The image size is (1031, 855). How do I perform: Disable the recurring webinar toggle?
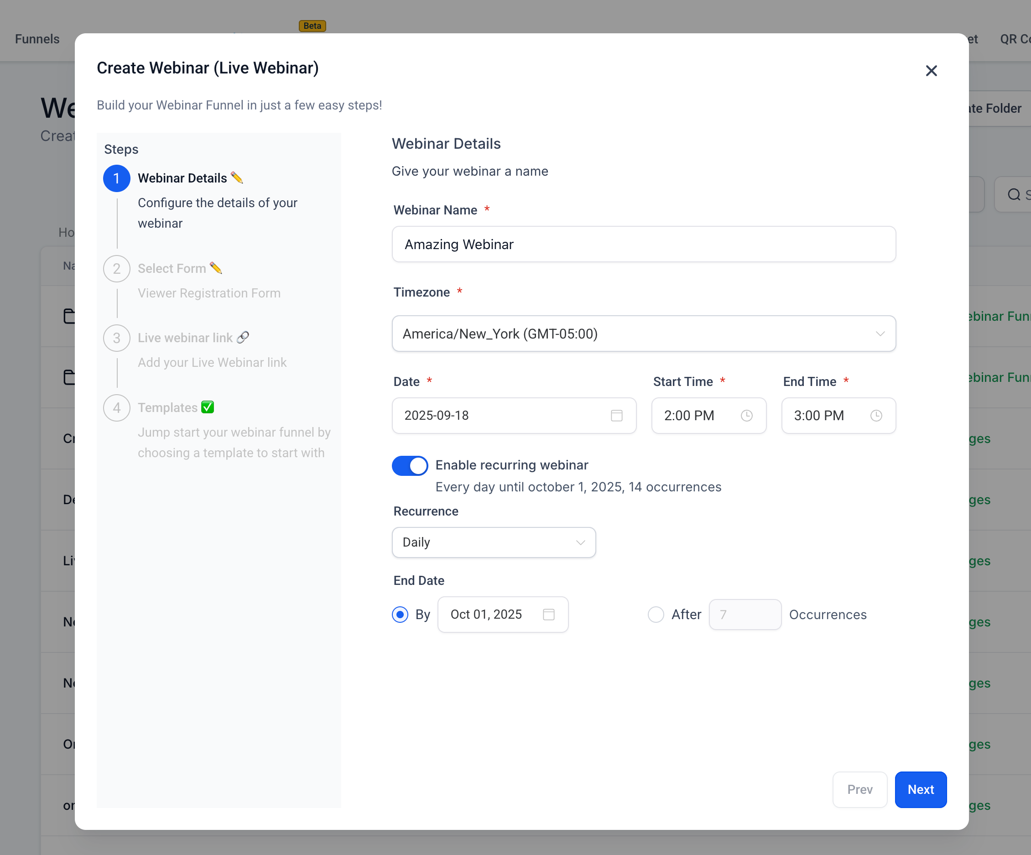pyautogui.click(x=410, y=465)
